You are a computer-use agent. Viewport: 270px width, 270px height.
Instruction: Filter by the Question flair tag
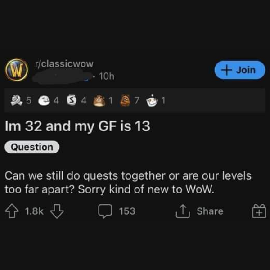pyautogui.click(x=32, y=147)
